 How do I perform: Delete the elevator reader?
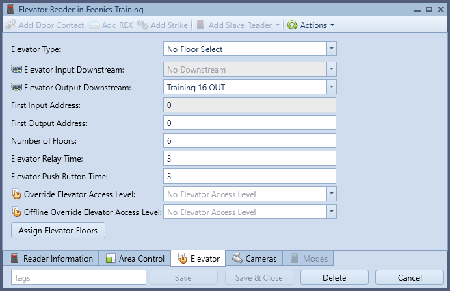click(334, 277)
